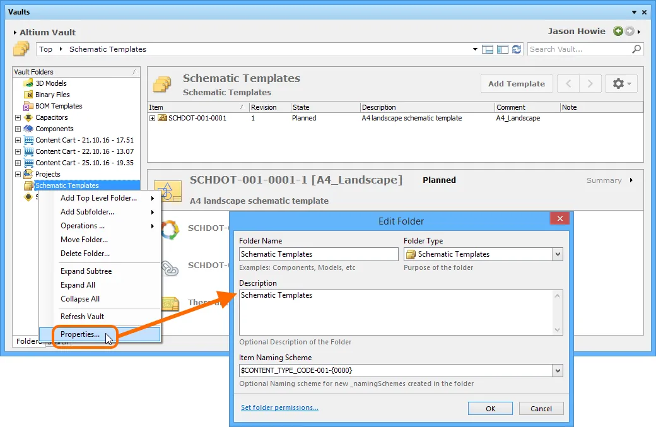Click the Top breadcrumb in the path bar
This screenshot has height=427, width=656.
pos(45,49)
